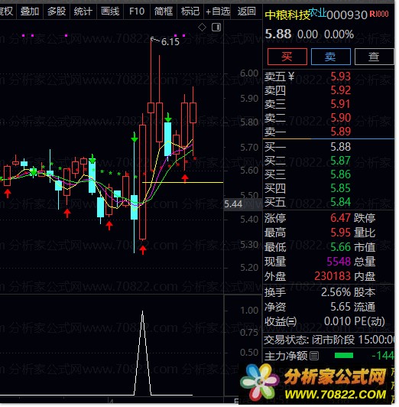The width and height of the screenshot is (399, 407).
Task: Open the 多股 multi-stock view
Action: [x=57, y=11]
